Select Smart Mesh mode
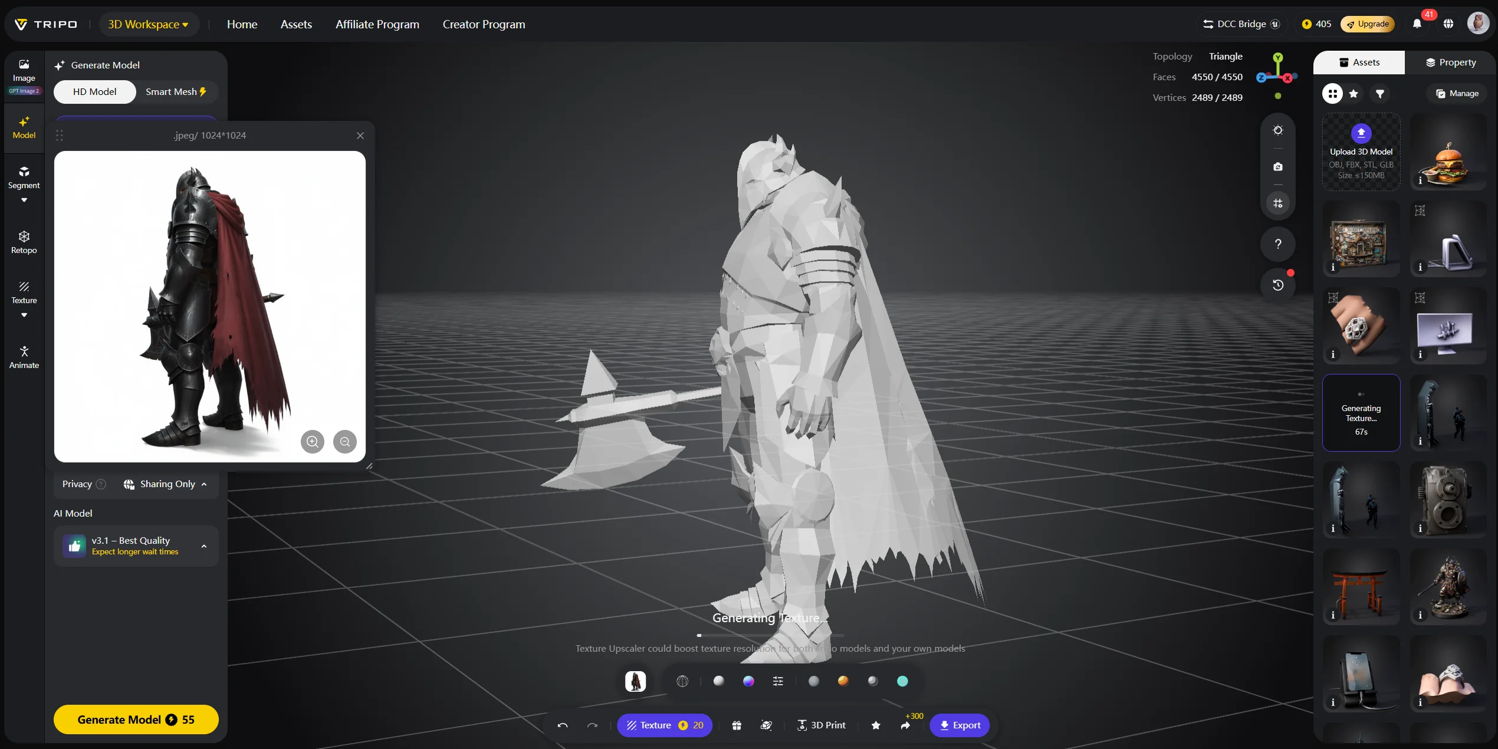 pos(176,92)
